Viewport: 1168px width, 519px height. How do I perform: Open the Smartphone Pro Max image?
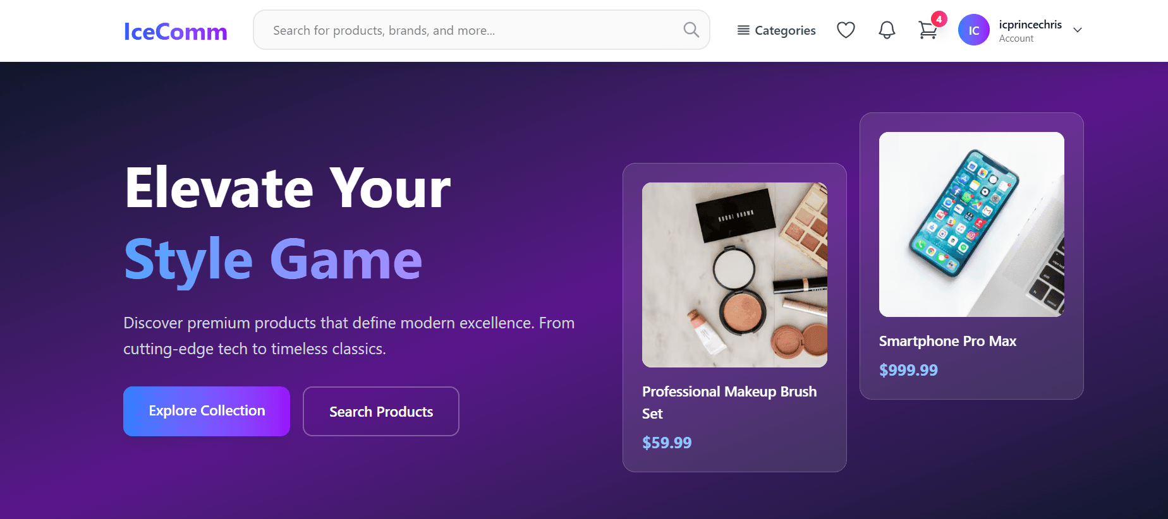pyautogui.click(x=971, y=224)
